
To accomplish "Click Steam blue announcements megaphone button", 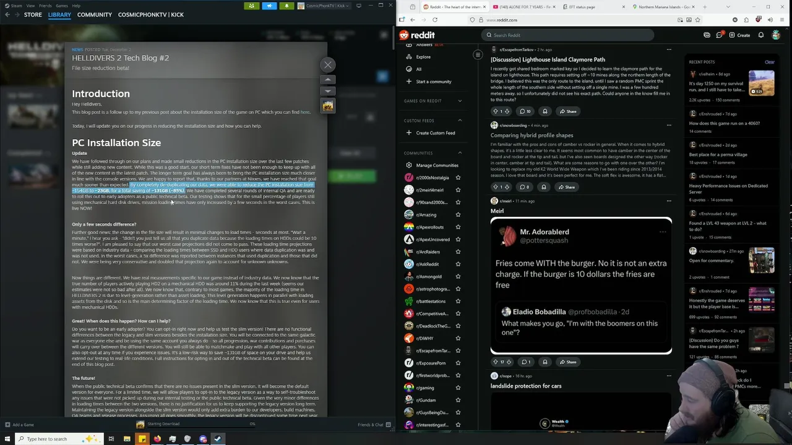I will click(x=269, y=6).
